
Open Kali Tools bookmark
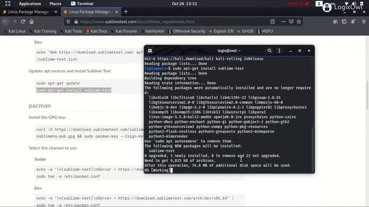(71, 31)
